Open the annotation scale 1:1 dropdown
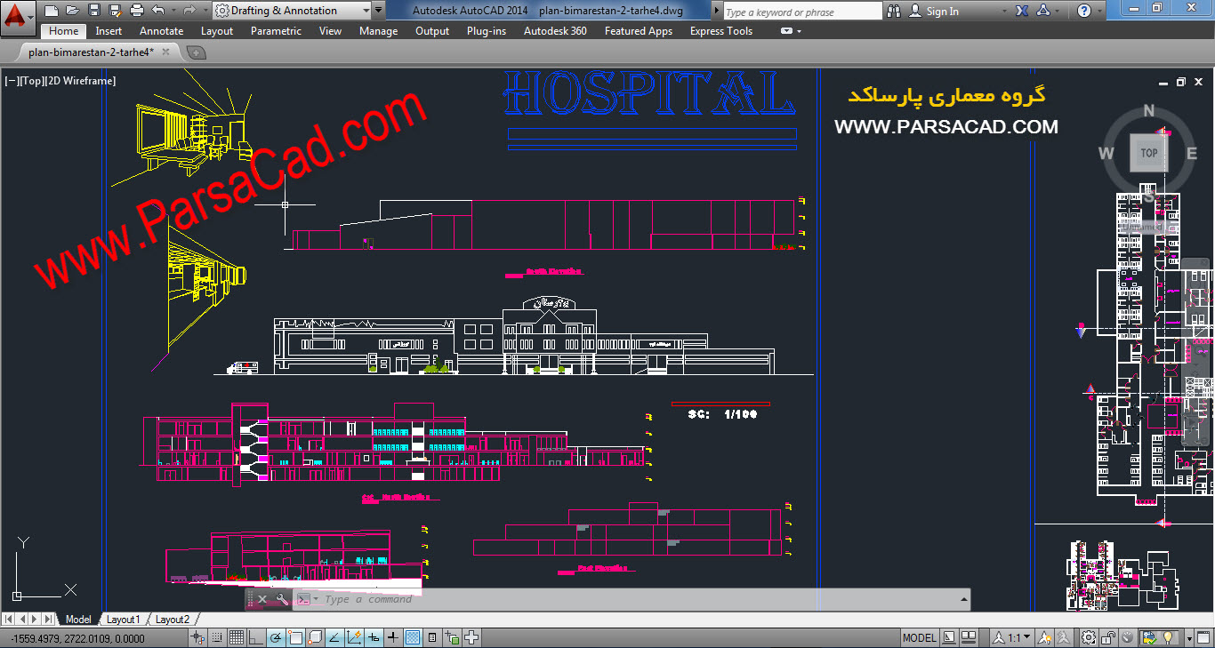Image resolution: width=1215 pixels, height=648 pixels. pos(1026,637)
